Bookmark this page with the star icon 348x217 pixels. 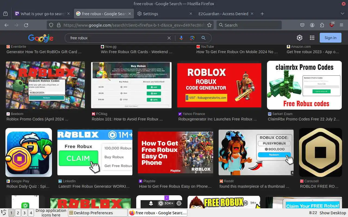(209, 25)
